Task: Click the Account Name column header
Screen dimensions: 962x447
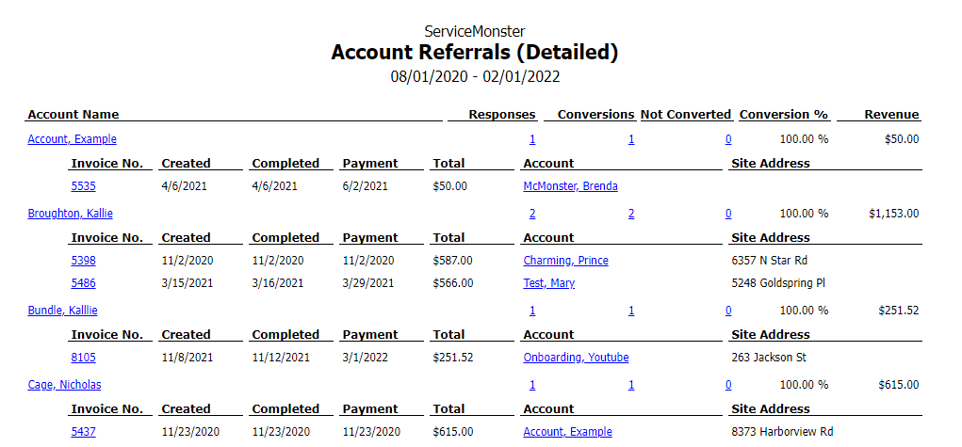Action: tap(73, 115)
